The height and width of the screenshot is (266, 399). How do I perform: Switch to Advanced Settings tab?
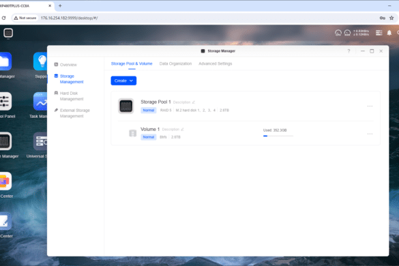pos(216,63)
